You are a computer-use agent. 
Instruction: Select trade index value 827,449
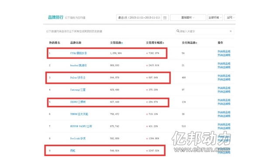(114, 102)
